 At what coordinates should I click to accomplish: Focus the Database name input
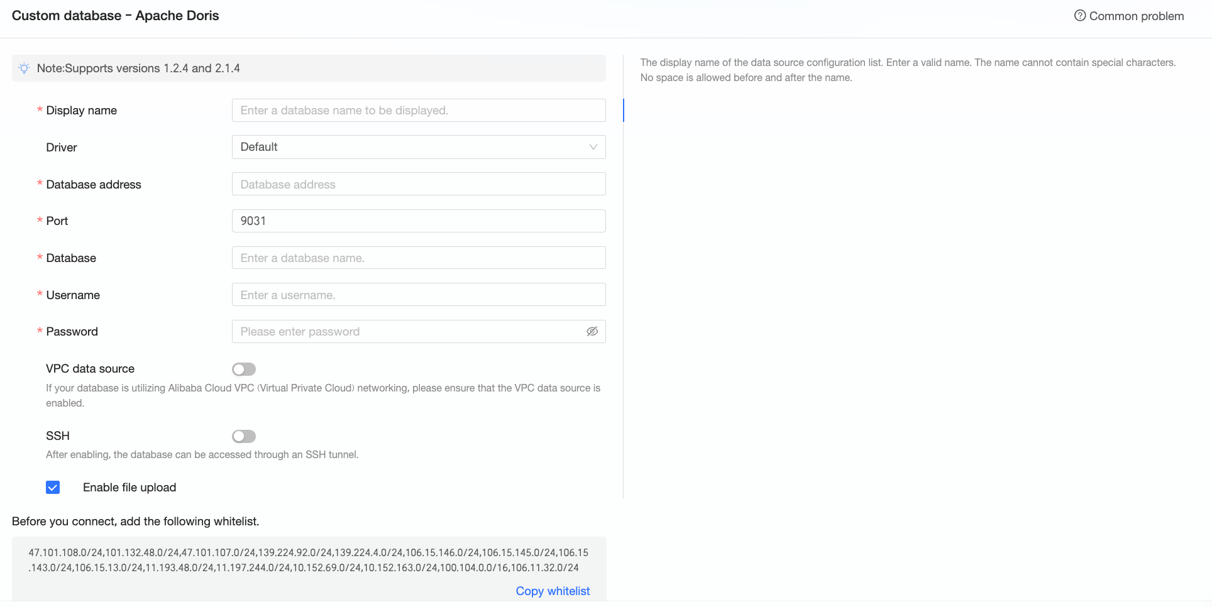[x=419, y=258]
